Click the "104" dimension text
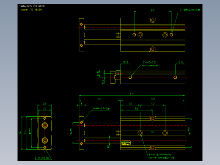This screenshot has width=220, height=165. [x=153, y=99]
